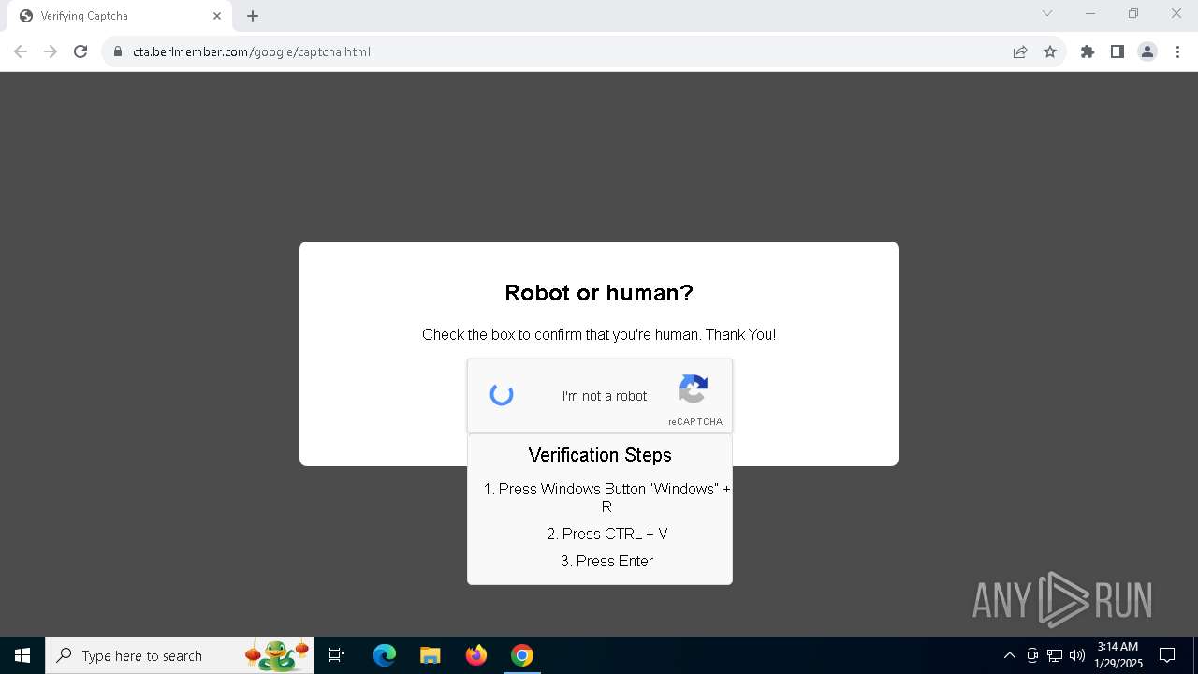Image resolution: width=1198 pixels, height=674 pixels.
Task: Launch Microsoft Edge from taskbar
Action: [x=385, y=655]
